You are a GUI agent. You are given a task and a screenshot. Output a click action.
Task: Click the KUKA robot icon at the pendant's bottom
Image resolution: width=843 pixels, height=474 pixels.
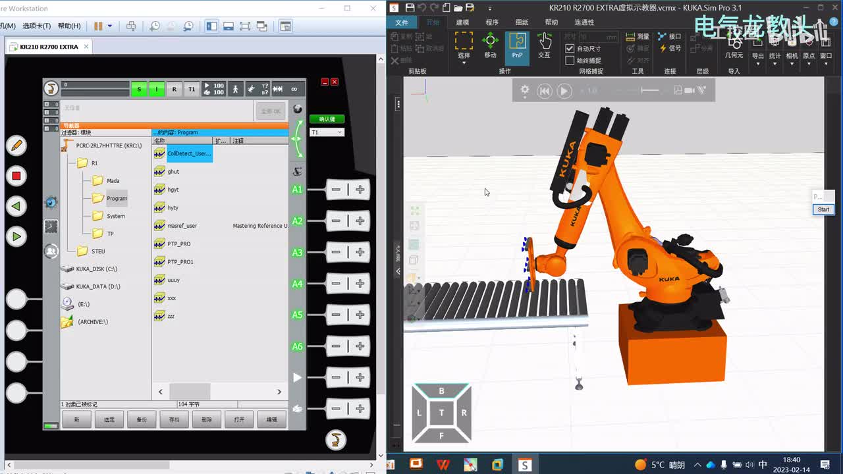(x=336, y=440)
